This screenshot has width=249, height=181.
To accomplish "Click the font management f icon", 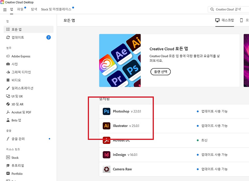I will 8,139.
